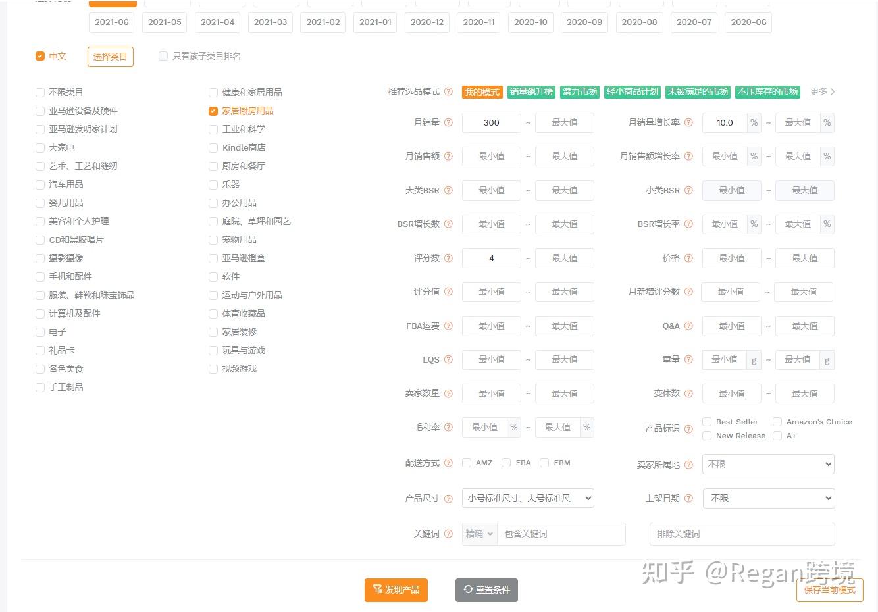Click the help icon next to Q&A
The height and width of the screenshot is (612, 878).
pos(688,326)
